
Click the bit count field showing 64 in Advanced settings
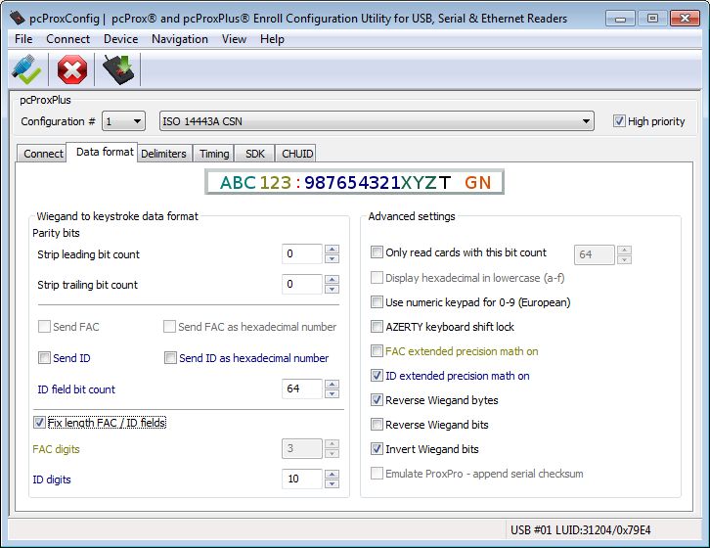click(x=594, y=254)
